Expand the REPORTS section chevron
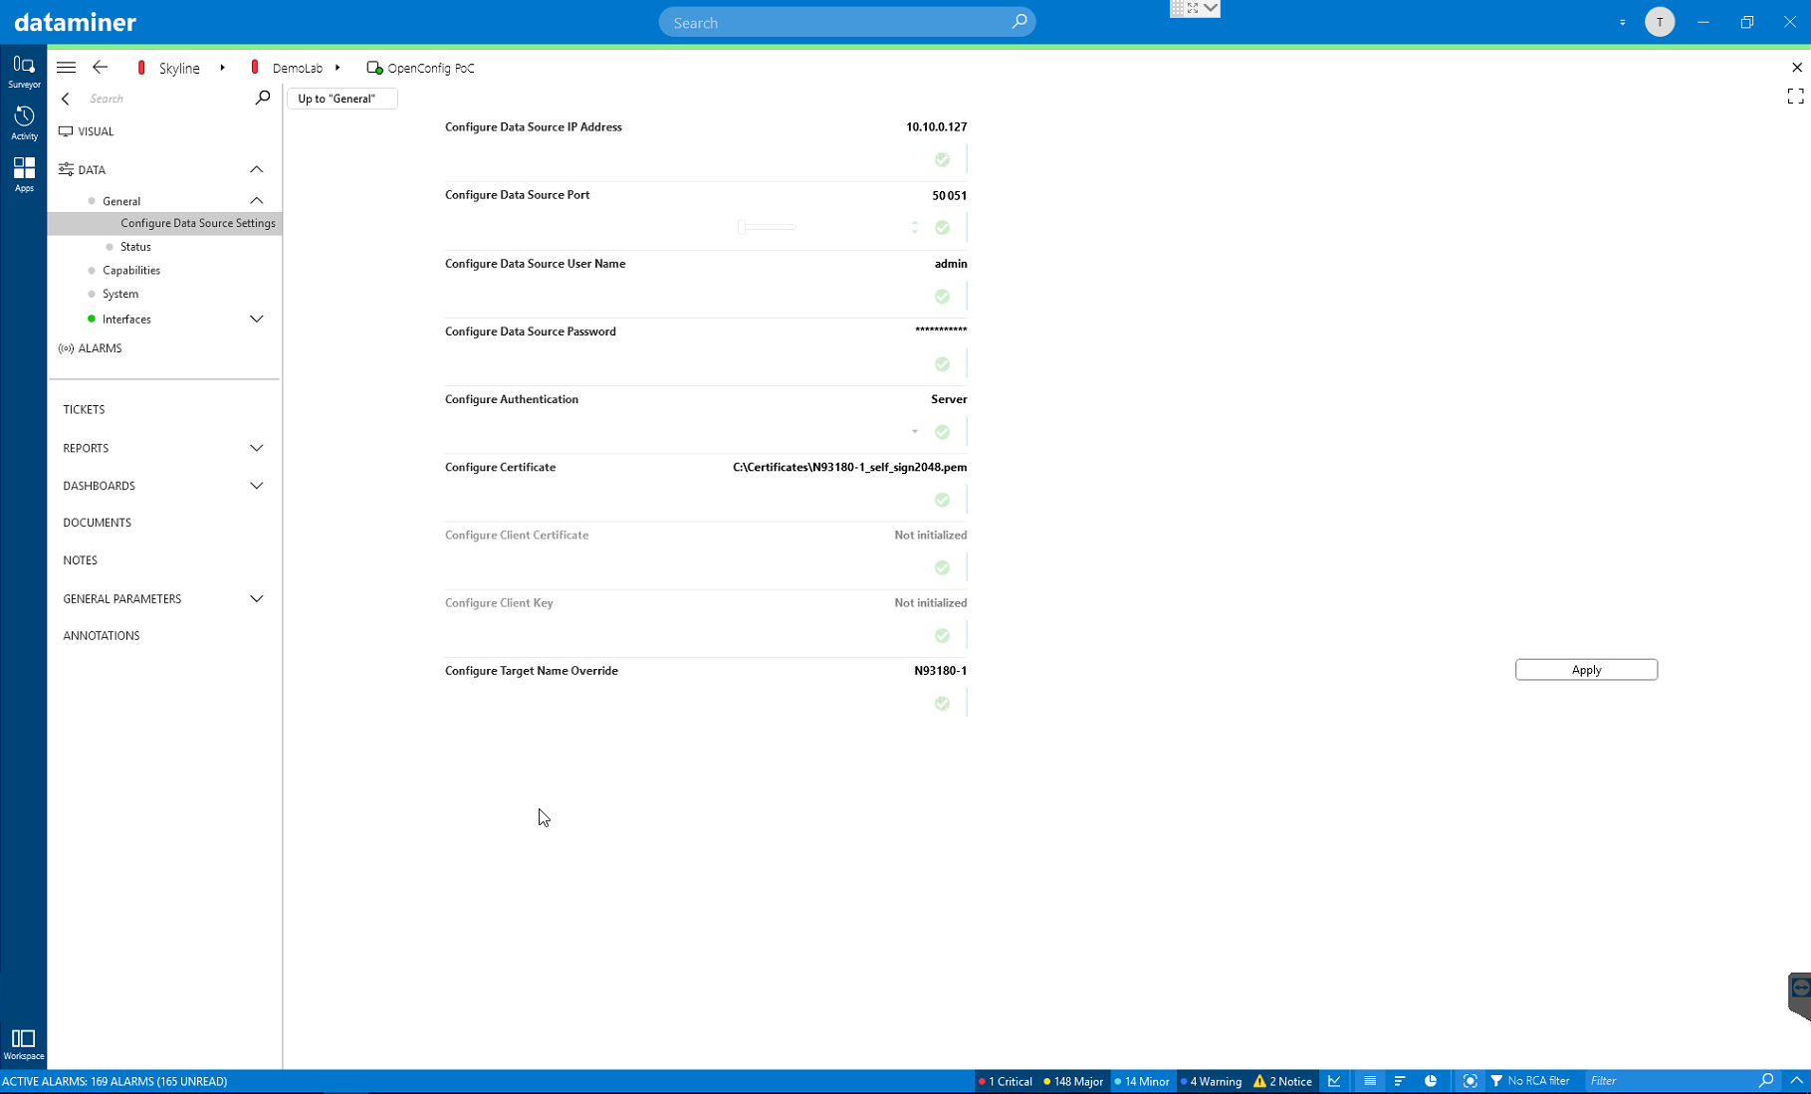 click(x=256, y=448)
